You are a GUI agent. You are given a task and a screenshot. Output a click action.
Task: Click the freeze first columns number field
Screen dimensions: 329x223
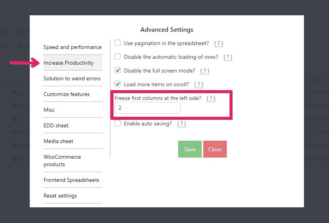tap(147, 108)
